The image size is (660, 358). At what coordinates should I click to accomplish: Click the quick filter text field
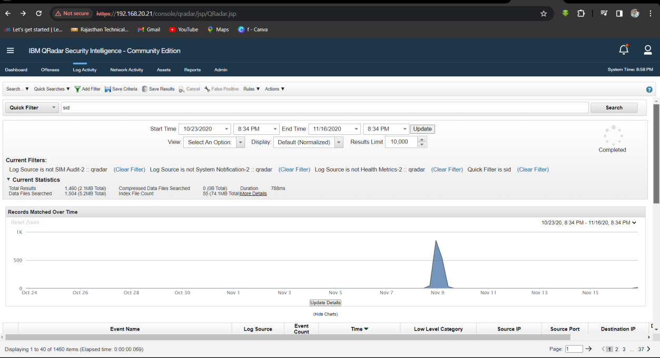click(x=324, y=107)
